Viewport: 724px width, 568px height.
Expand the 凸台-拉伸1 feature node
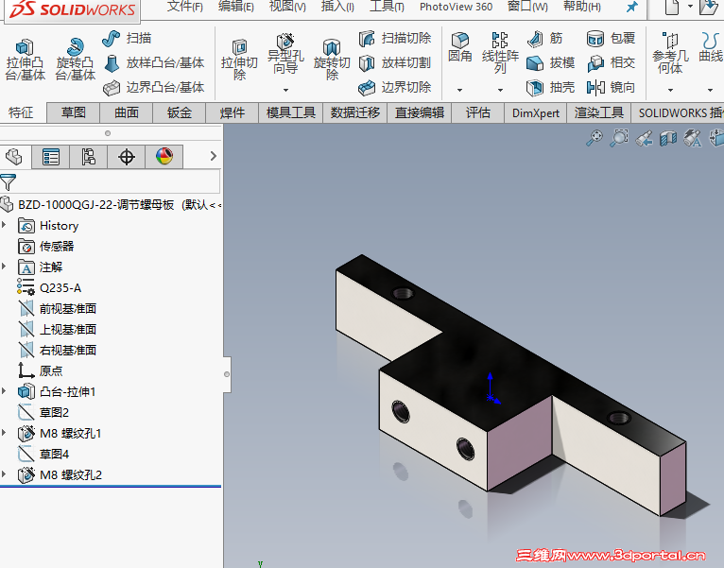tap(4, 391)
